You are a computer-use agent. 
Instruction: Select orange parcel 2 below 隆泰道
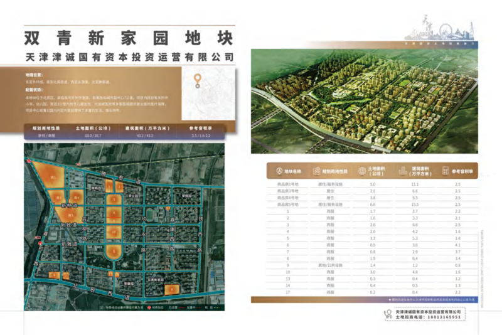(119, 186)
